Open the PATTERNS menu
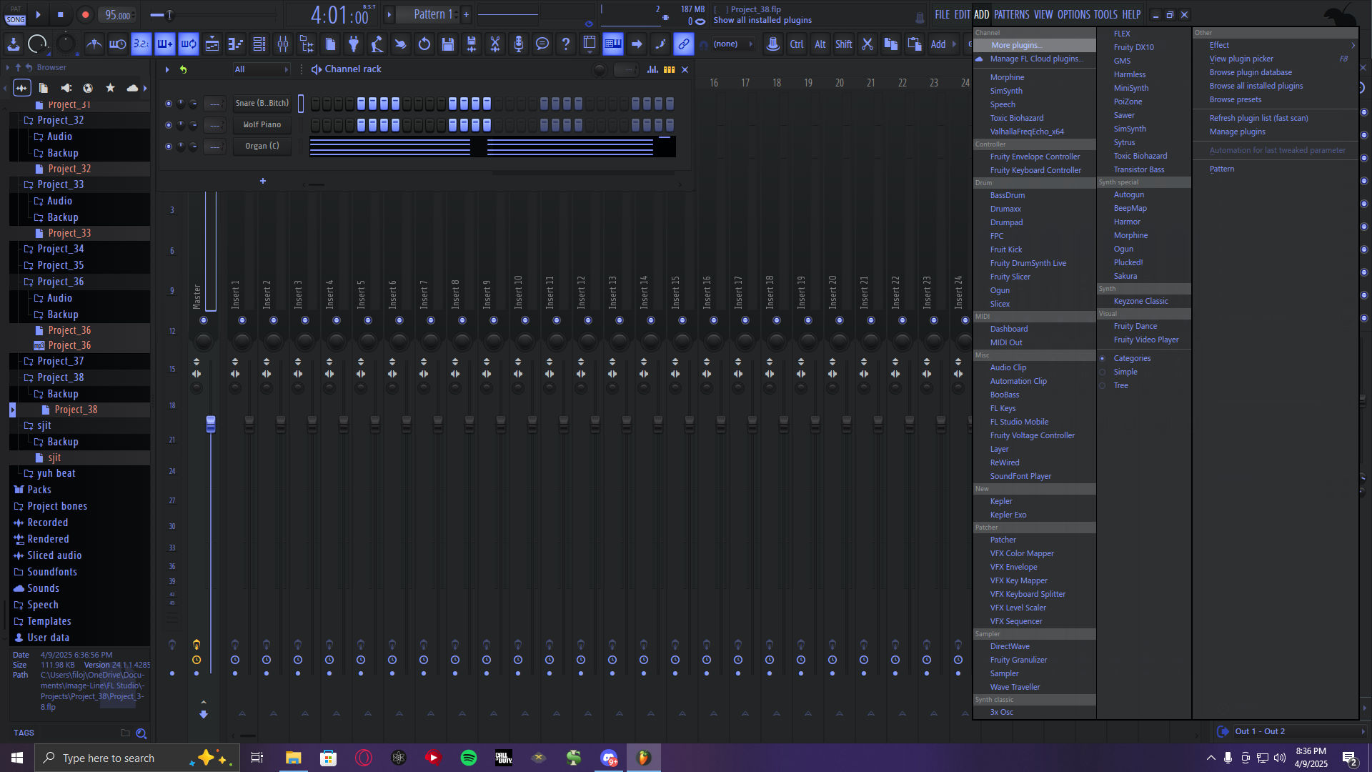Viewport: 1372px width, 772px height. 1011,14
